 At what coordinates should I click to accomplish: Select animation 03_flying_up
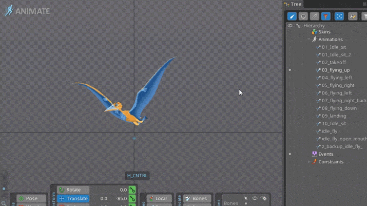(336, 70)
